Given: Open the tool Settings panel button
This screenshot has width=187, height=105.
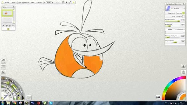Looking at the screenshot, I should [4, 72].
